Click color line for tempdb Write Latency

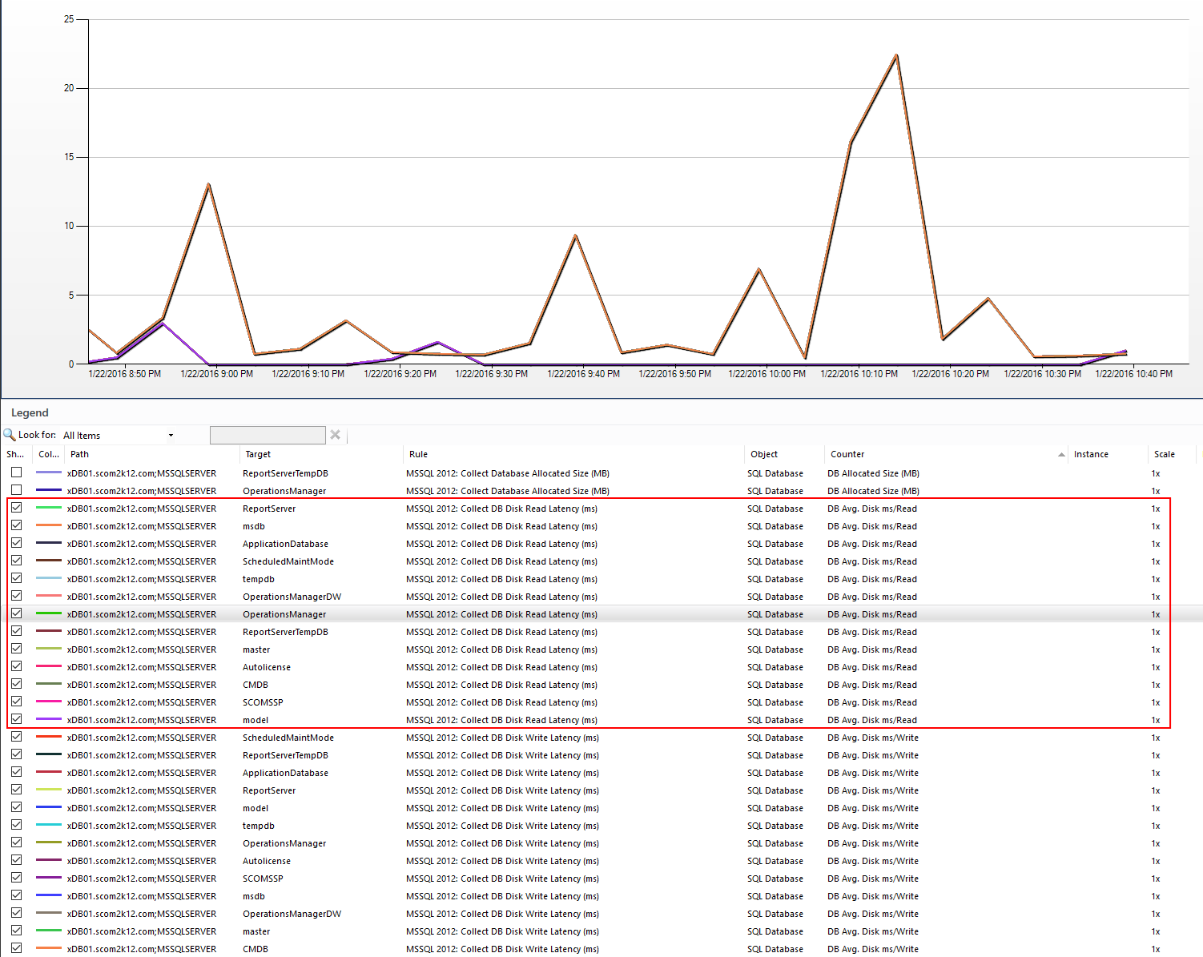pos(49,825)
